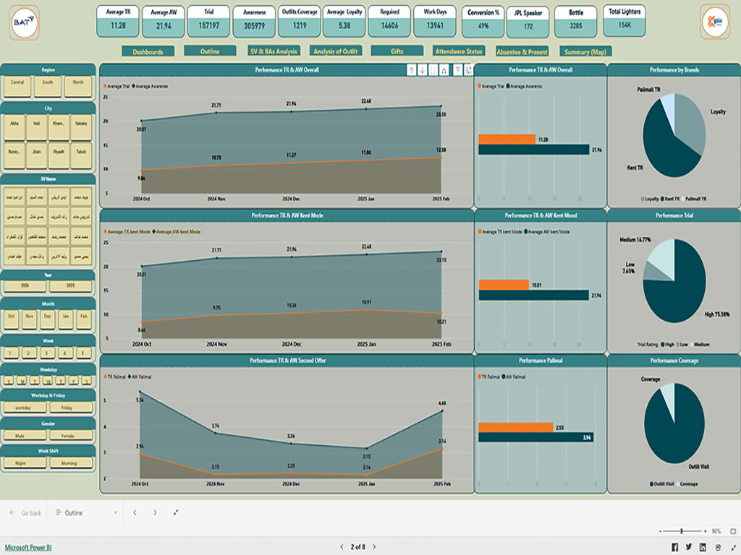Viewport: 741px width, 555px height.
Task: Open the Analysis of Outlit tab
Action: pos(336,51)
